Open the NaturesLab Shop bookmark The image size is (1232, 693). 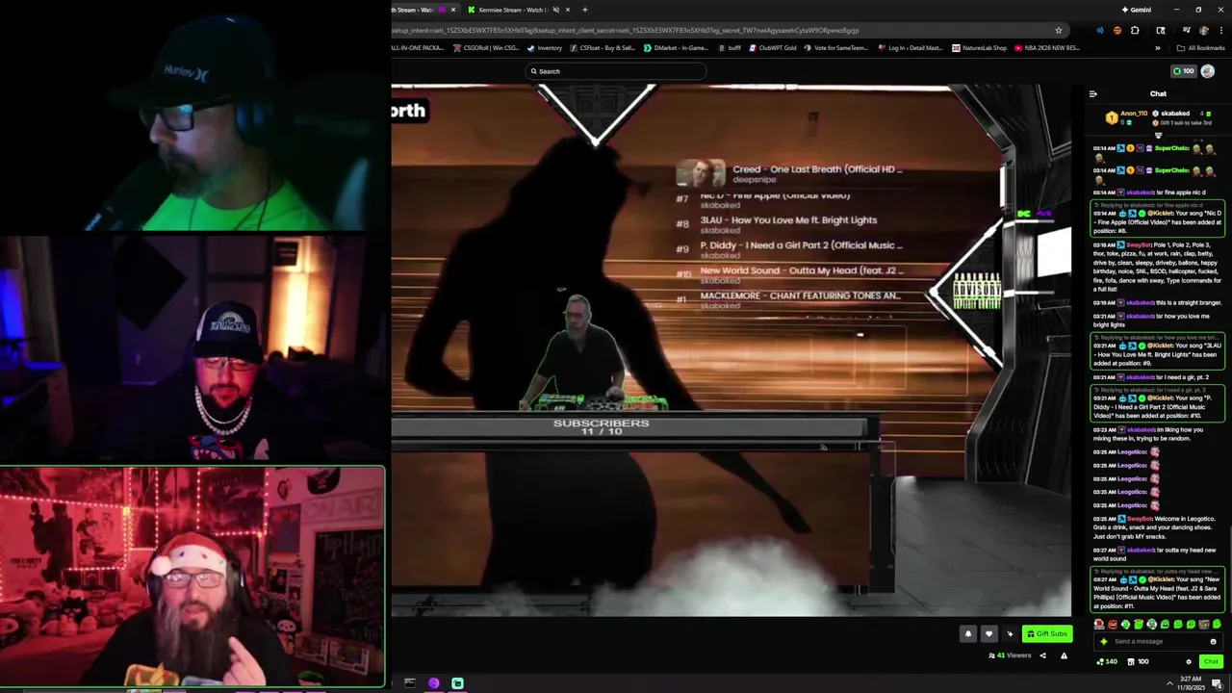[x=979, y=48]
